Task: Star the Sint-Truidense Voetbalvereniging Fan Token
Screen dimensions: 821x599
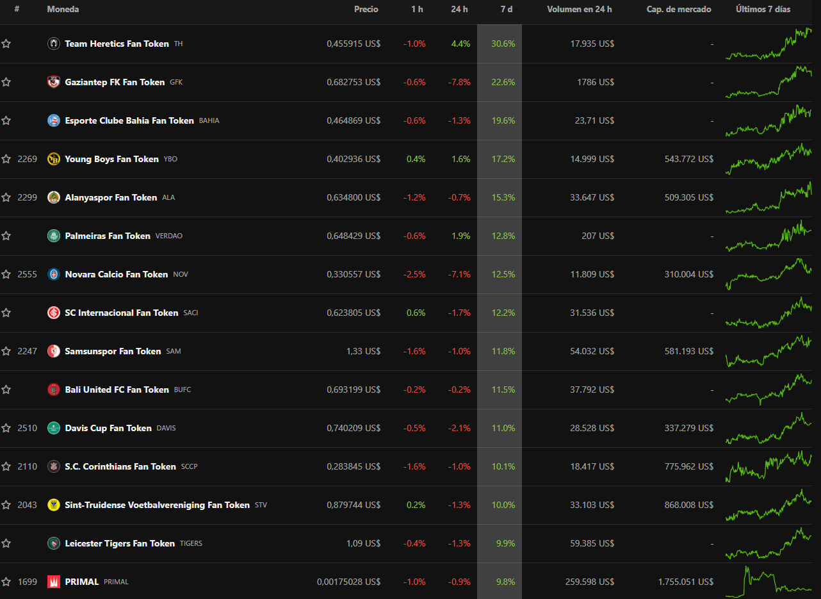Action: coord(6,505)
